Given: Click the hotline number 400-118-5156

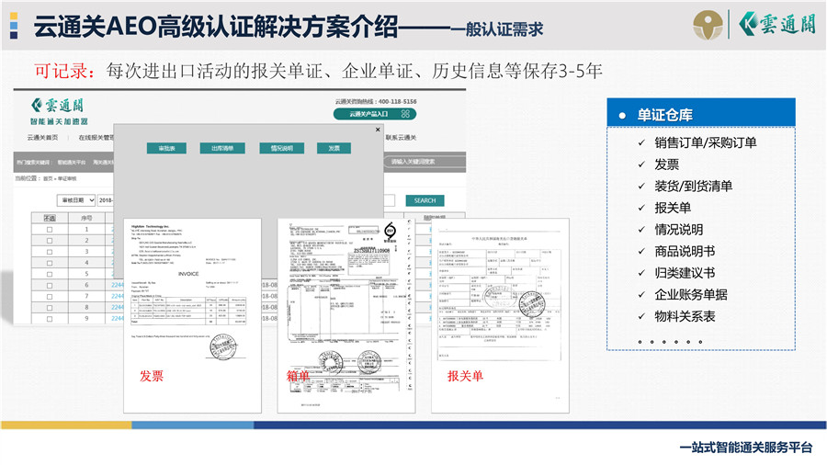Looking at the screenshot, I should click(x=397, y=101).
